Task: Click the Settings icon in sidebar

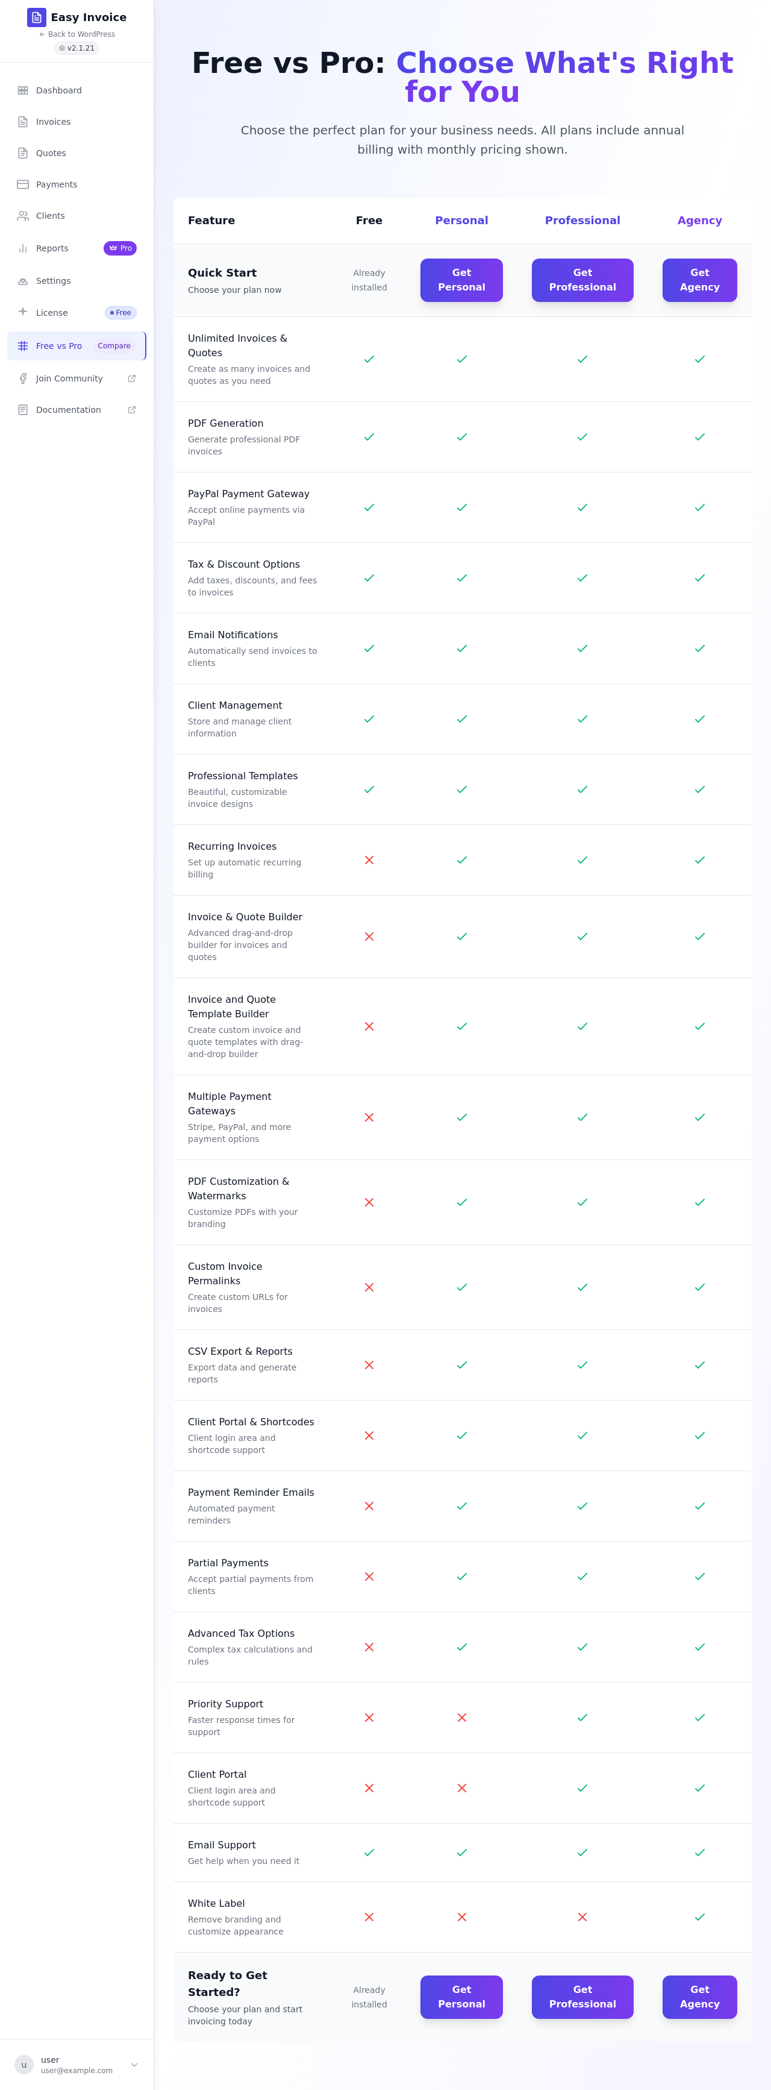Action: pyautogui.click(x=23, y=281)
